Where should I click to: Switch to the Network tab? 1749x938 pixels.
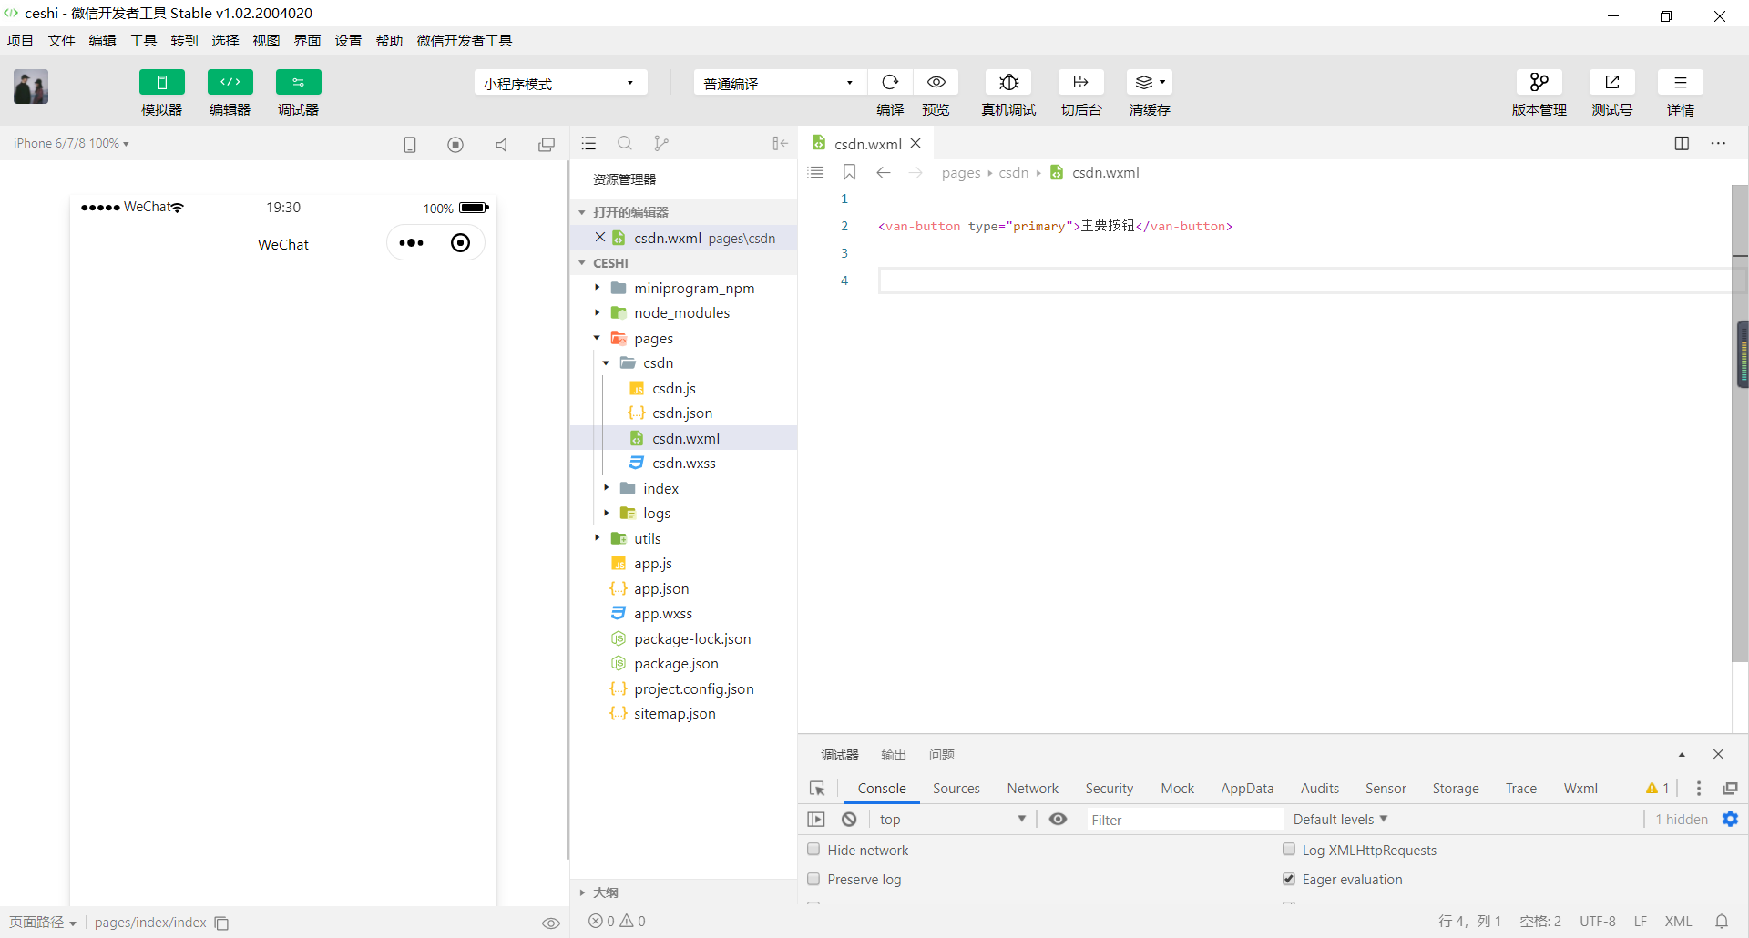[x=1032, y=789]
